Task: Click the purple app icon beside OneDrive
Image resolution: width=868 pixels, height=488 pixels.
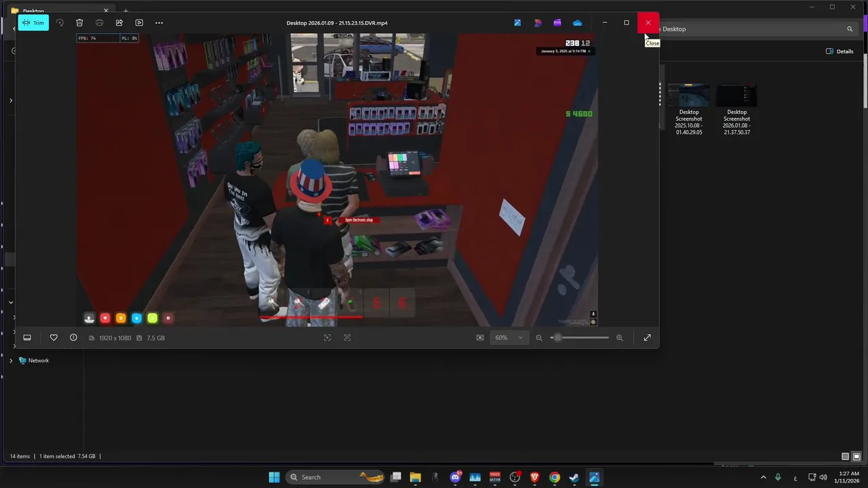Action: coord(557,22)
